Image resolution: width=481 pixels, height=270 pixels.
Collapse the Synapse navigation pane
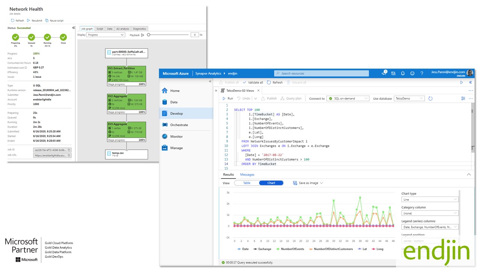click(210, 81)
